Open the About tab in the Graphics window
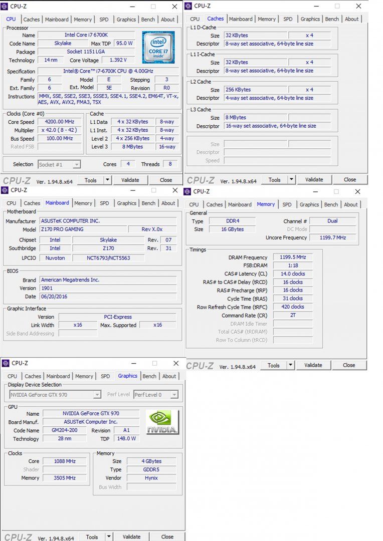Image resolution: width=383 pixels, height=541 pixels. (169, 376)
